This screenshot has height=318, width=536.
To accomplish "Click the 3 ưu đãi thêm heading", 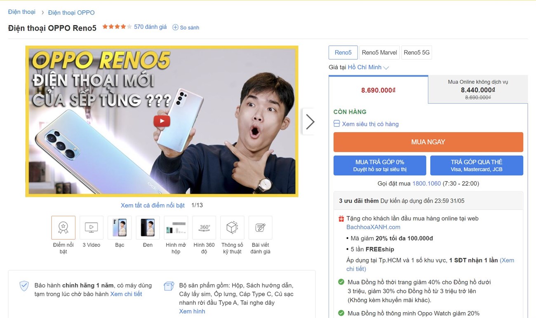I will coord(359,201).
